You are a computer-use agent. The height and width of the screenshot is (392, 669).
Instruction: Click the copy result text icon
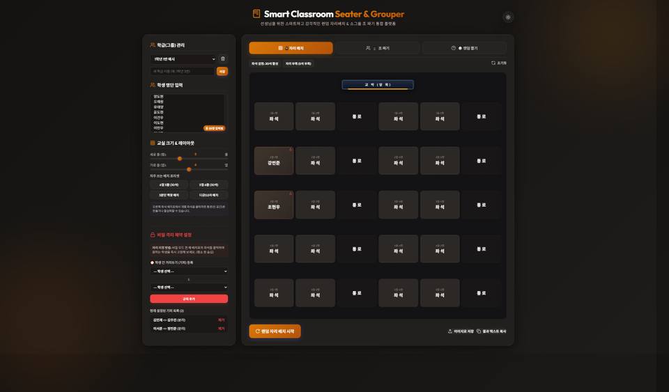point(478,331)
